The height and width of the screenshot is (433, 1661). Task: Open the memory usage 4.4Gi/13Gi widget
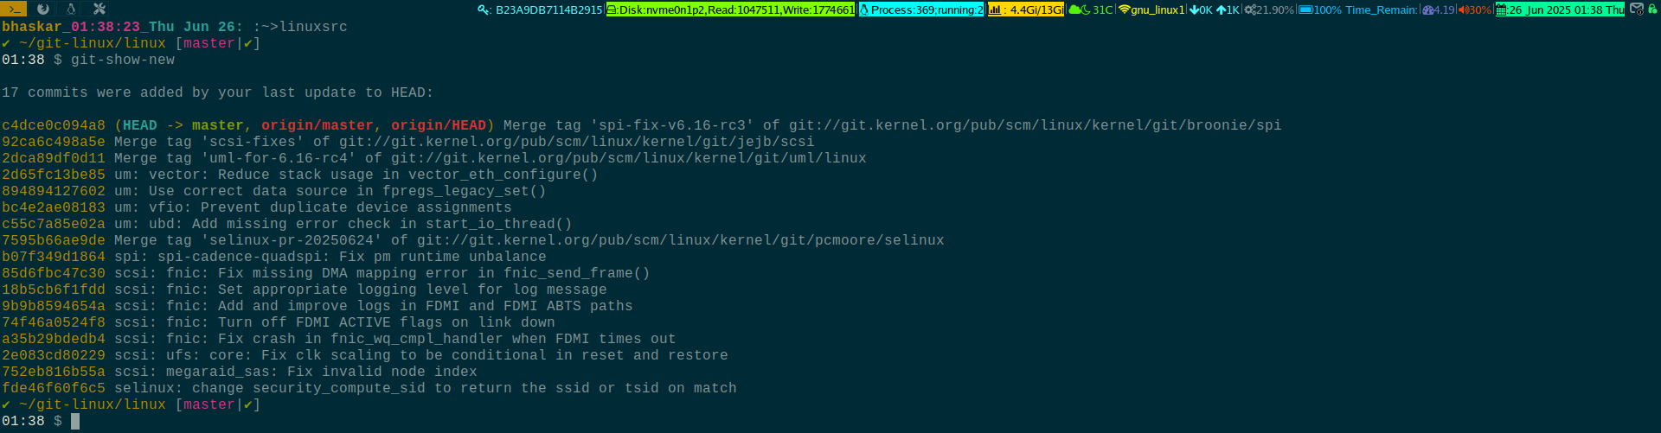(x=1026, y=10)
